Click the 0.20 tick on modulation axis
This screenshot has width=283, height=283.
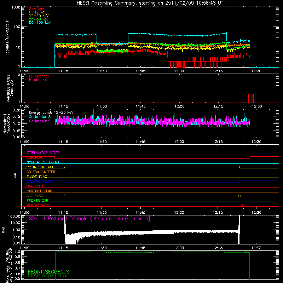pos(16,110)
